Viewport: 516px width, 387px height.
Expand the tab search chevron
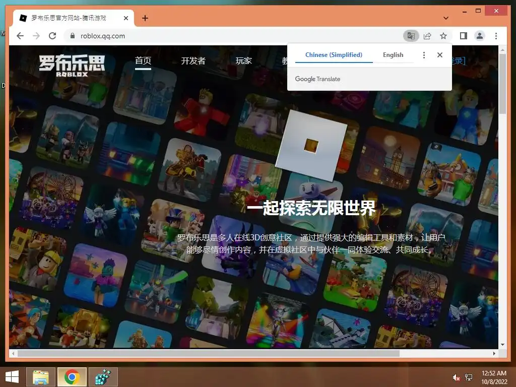pyautogui.click(x=446, y=18)
